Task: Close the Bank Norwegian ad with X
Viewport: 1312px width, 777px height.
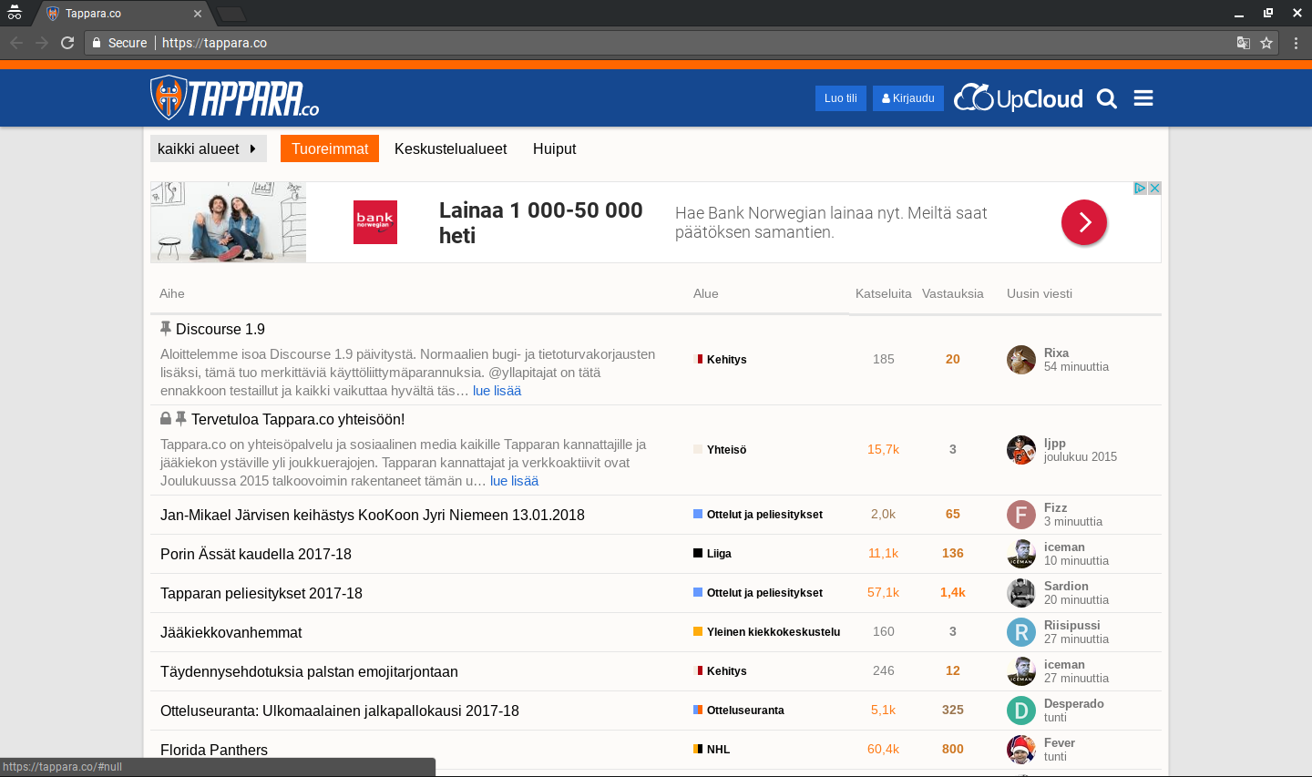Action: (x=1154, y=188)
